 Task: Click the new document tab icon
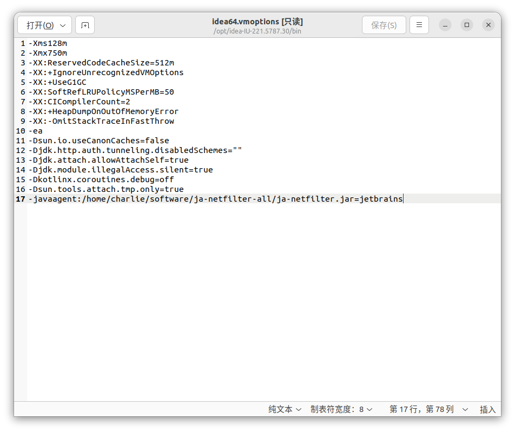click(85, 25)
